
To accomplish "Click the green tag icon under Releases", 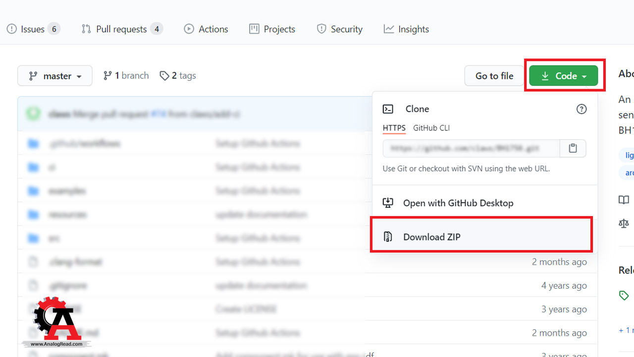I will coord(624,296).
